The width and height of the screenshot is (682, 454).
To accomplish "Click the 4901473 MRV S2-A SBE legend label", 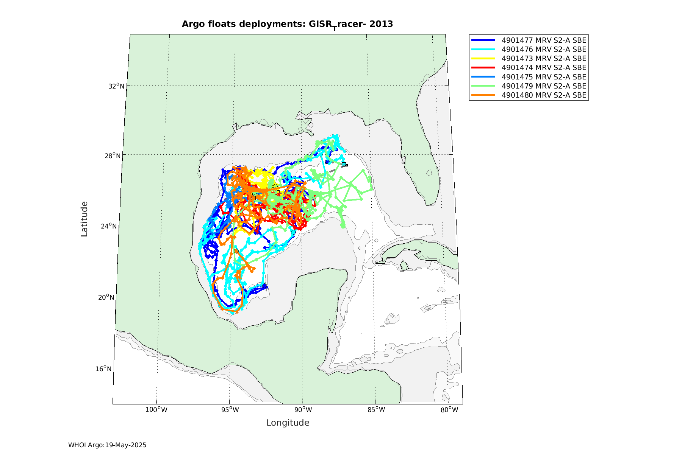I will pyautogui.click(x=544, y=59).
